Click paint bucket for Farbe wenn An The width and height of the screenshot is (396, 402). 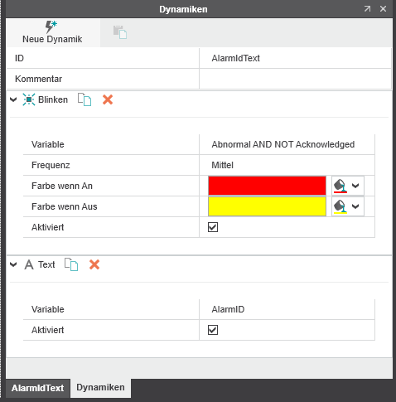340,186
